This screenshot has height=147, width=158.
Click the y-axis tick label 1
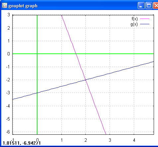point(9,41)
